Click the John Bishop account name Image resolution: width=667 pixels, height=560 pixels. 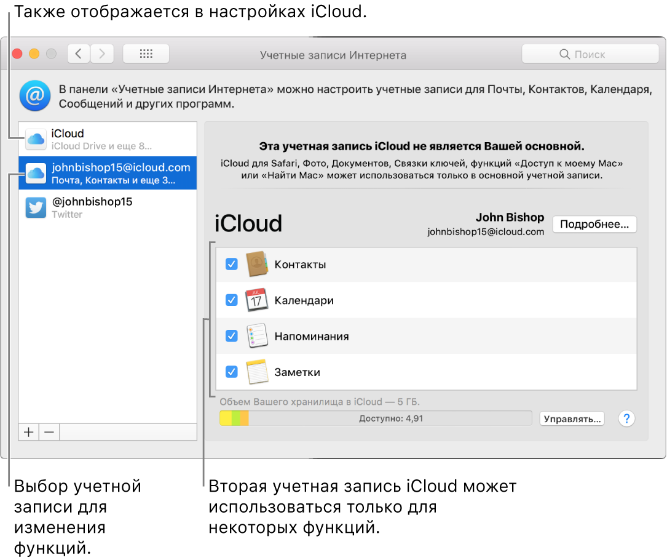point(510,217)
